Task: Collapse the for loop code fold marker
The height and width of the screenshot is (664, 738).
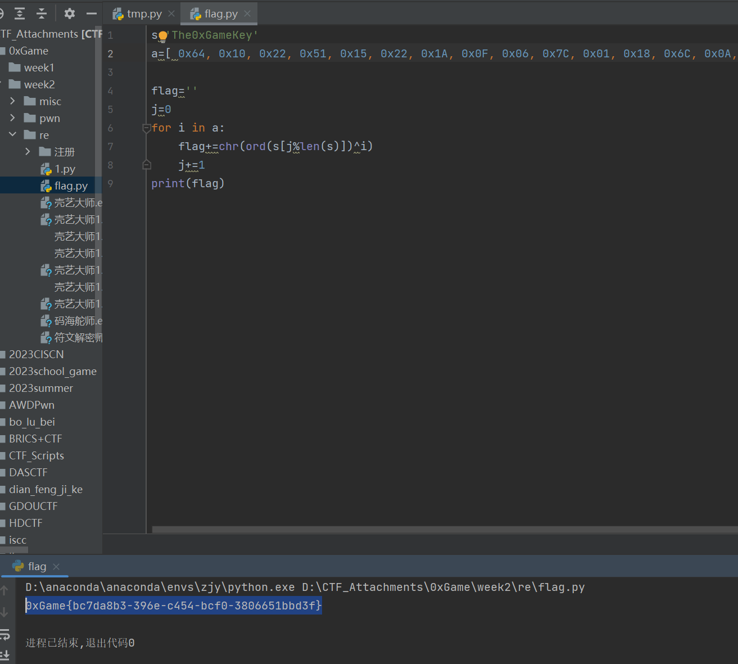Action: click(147, 128)
